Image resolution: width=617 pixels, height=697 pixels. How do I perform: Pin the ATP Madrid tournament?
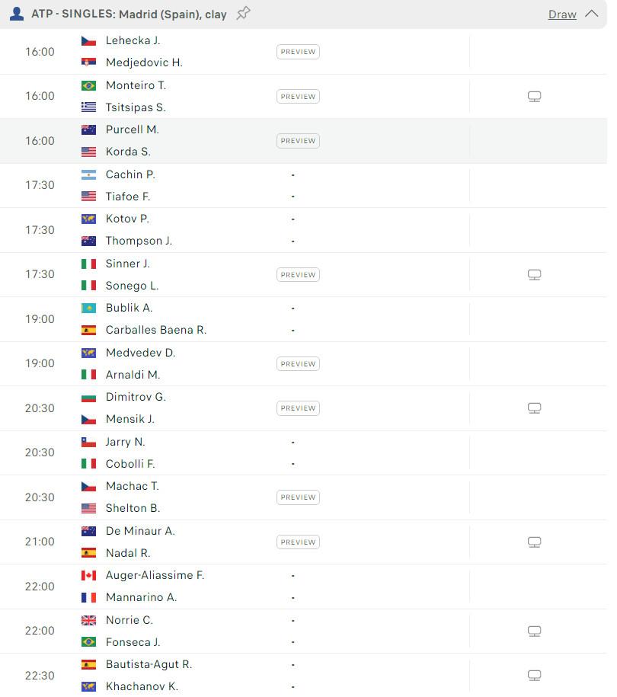[x=243, y=13]
